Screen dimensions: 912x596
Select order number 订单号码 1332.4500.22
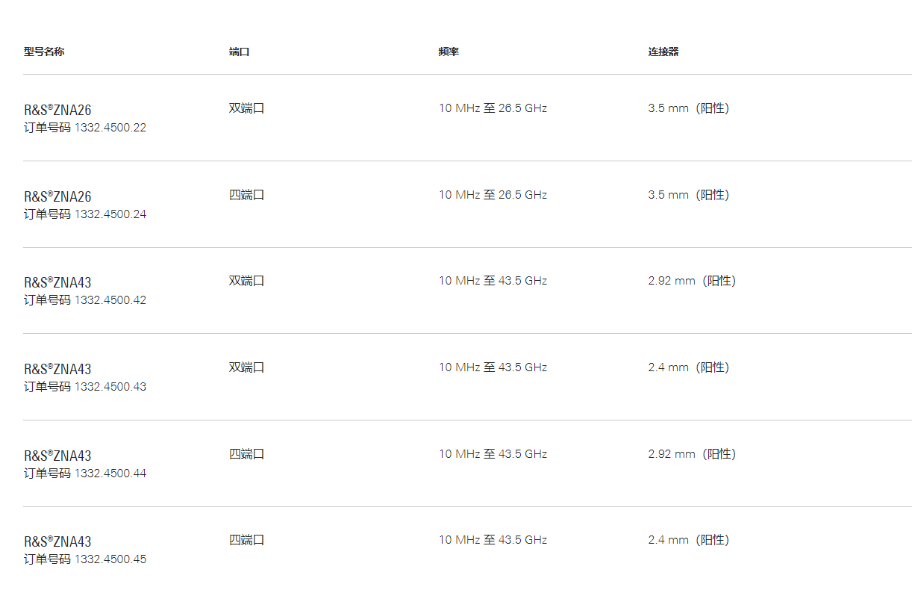[x=85, y=128]
